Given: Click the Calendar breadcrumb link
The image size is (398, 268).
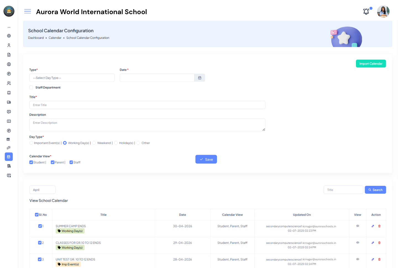Looking at the screenshot, I should tap(55, 38).
